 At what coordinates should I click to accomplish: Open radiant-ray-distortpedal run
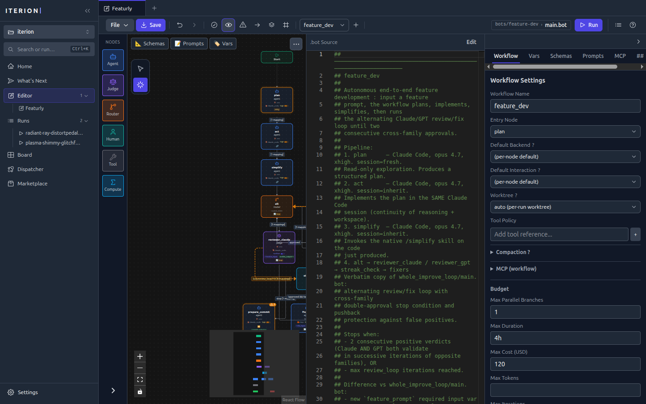[54, 133]
